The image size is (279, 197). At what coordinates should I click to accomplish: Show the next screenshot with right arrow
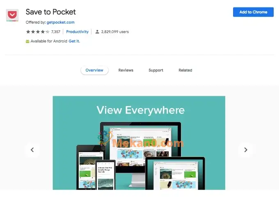click(246, 150)
